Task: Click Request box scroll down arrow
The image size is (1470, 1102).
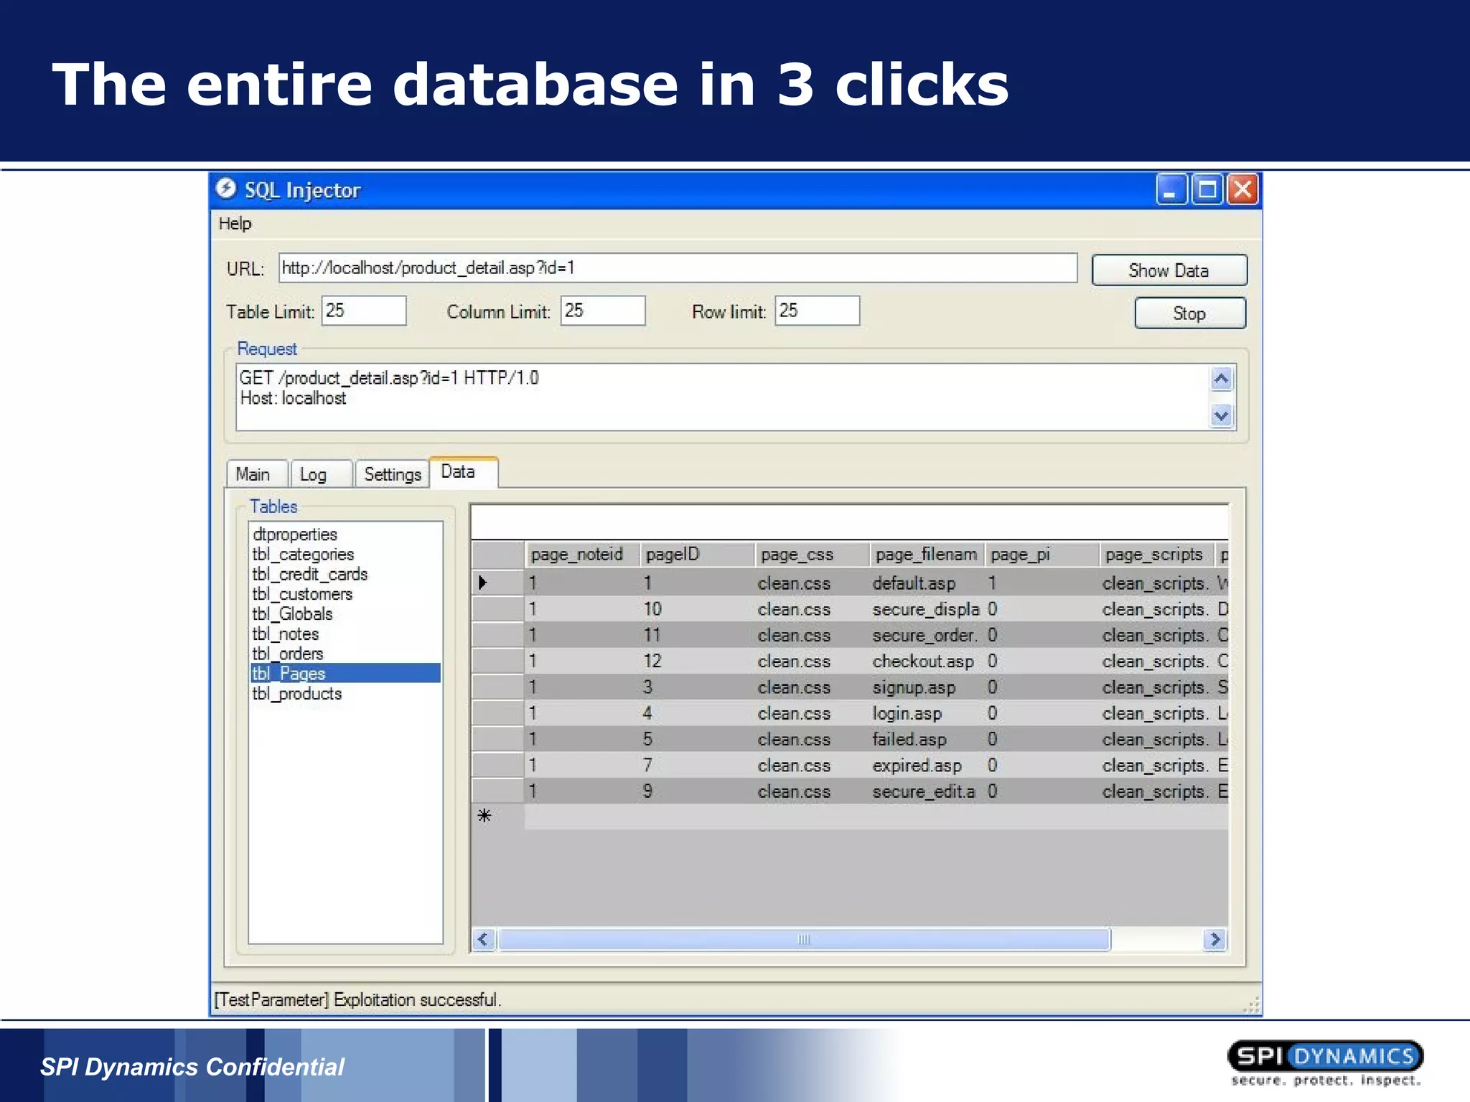Action: [1221, 415]
